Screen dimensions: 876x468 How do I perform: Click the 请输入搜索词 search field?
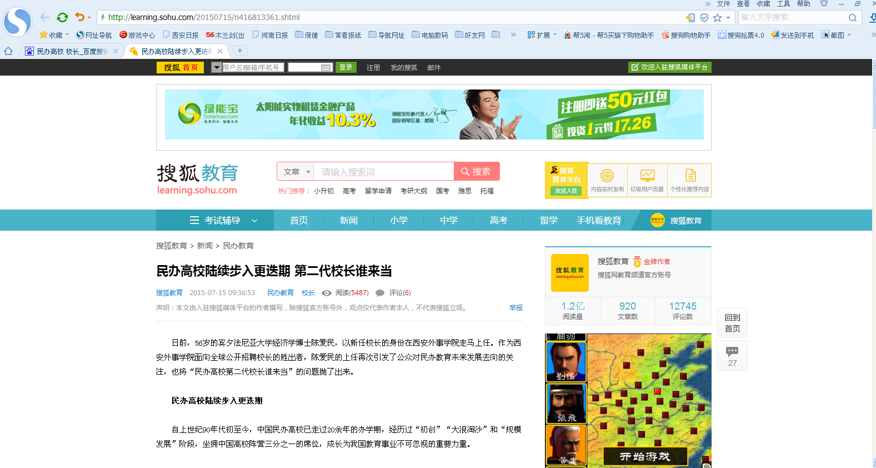[x=383, y=172]
